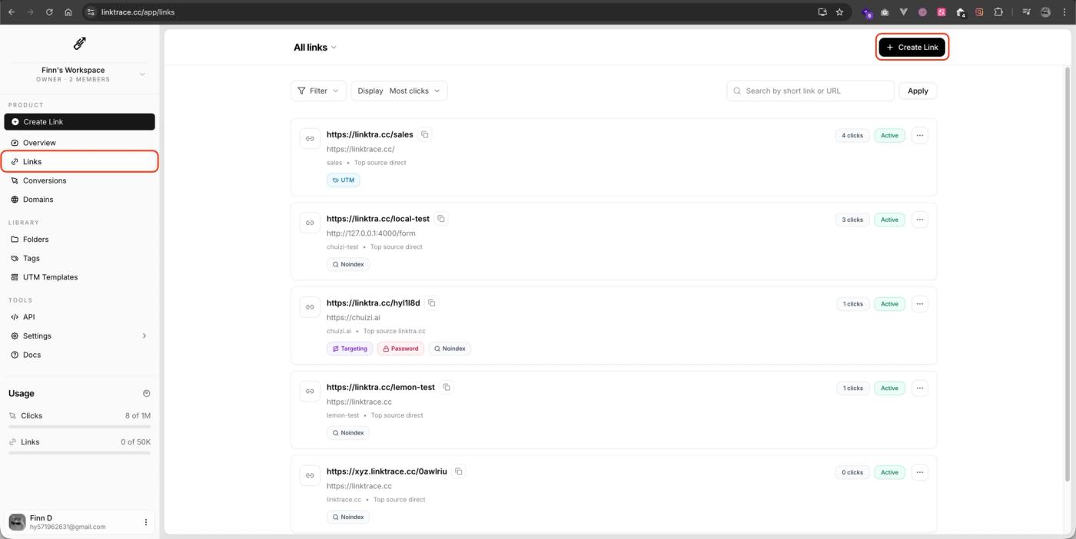Click the link icon beside linktra.cc/hyl1l8d

click(310, 307)
